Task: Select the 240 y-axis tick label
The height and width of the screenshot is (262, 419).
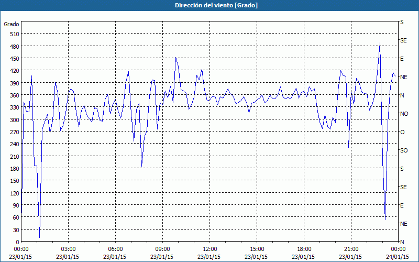Action: point(15,144)
